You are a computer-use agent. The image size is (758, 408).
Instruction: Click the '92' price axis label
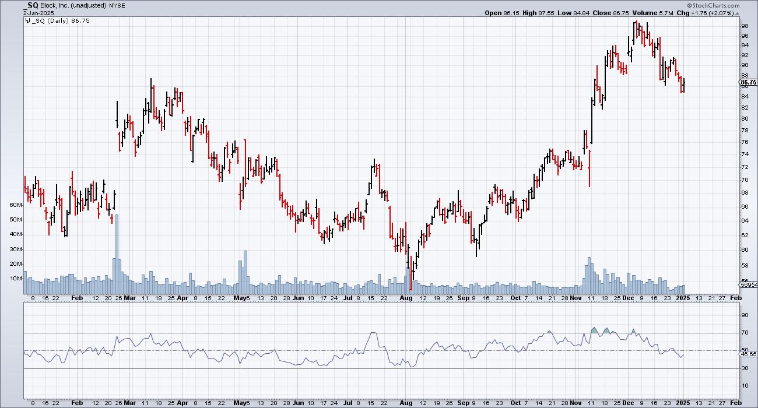(x=745, y=55)
